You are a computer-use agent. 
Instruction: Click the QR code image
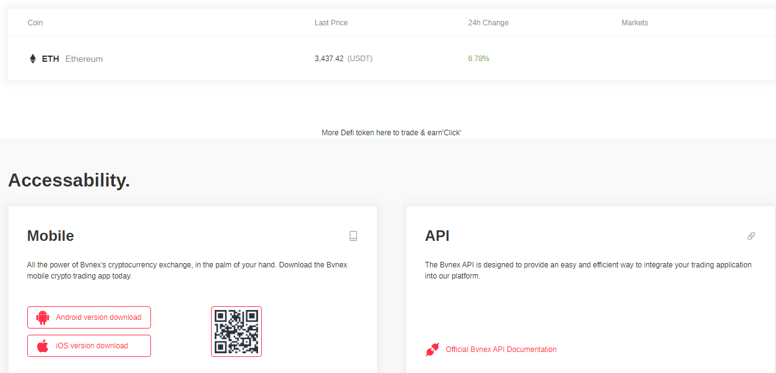click(236, 332)
